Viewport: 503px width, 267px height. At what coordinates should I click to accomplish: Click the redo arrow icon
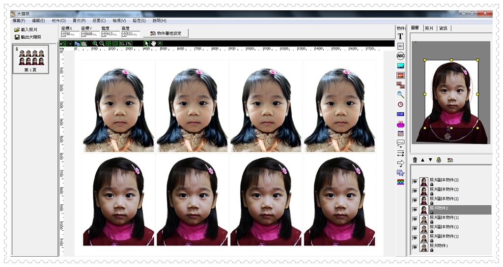[x=69, y=44]
